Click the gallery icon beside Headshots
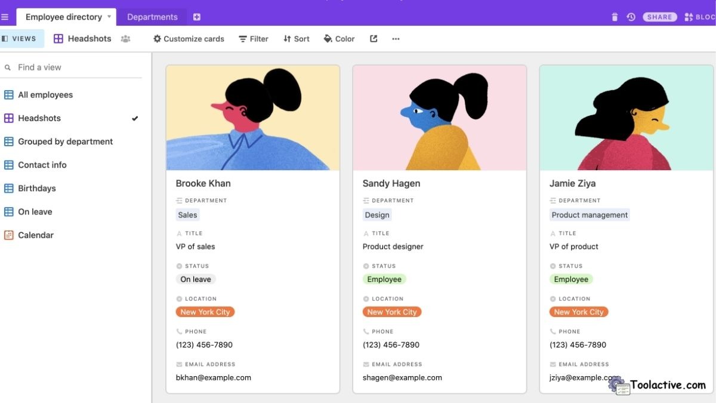The image size is (716, 403). coord(58,38)
